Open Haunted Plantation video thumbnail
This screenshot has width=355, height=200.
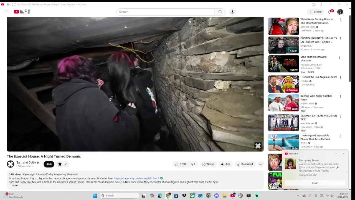tap(283, 26)
